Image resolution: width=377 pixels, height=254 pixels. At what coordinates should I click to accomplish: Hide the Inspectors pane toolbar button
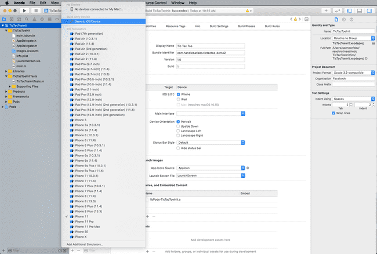coord(369,10)
